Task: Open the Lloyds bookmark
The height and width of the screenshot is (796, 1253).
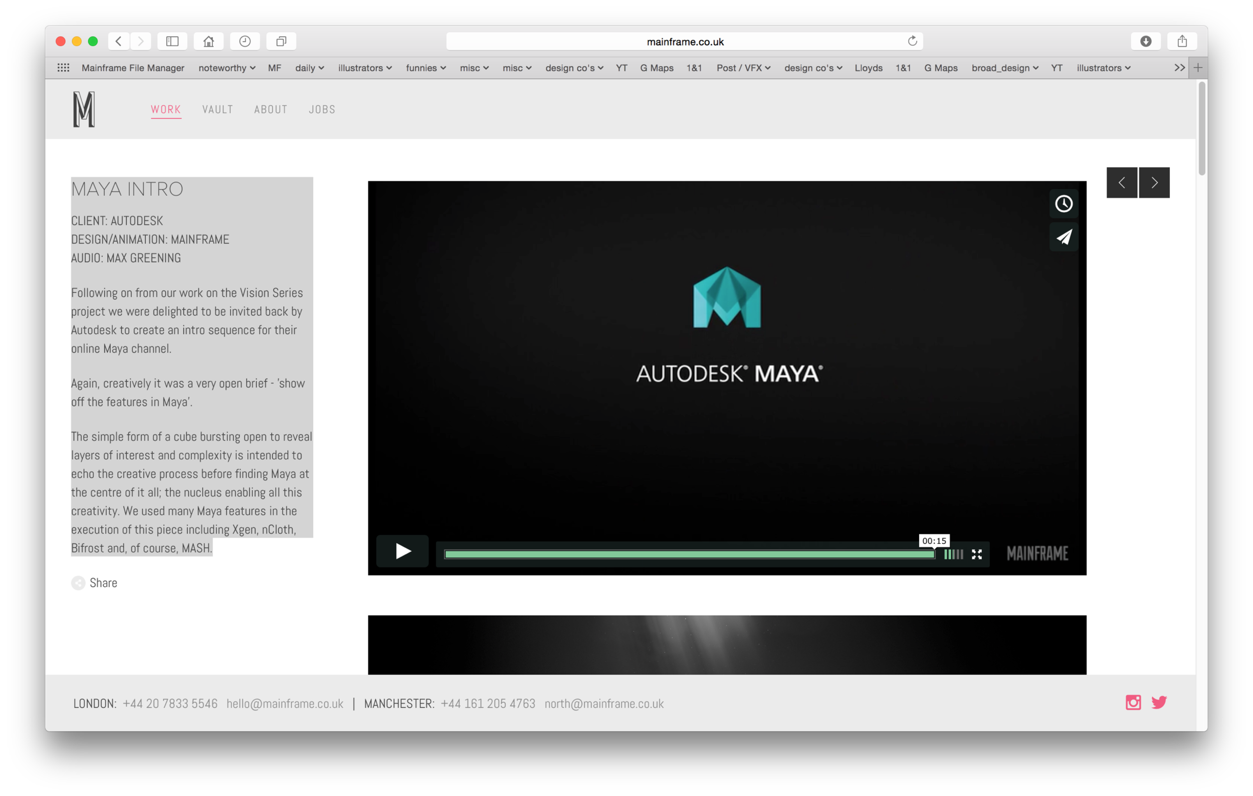Action: [x=869, y=68]
